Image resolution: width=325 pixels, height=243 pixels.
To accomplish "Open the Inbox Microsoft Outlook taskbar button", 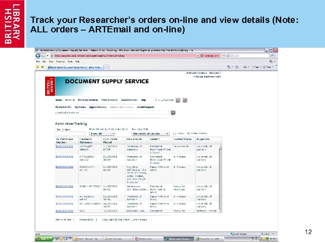I will tap(88, 239).
